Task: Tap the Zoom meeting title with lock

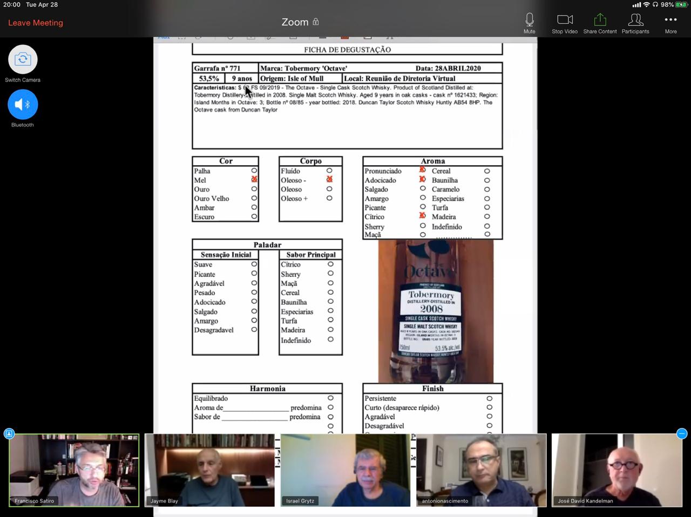Action: [x=300, y=22]
